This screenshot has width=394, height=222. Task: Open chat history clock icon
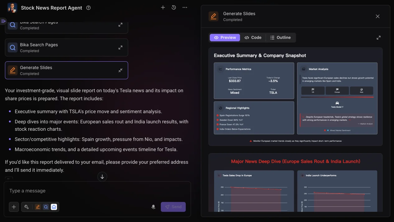(174, 7)
